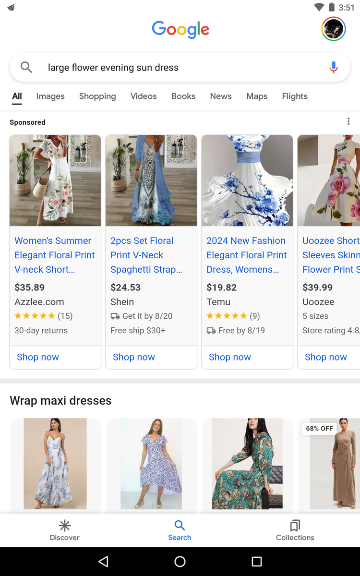Click the search query text field

click(x=178, y=68)
